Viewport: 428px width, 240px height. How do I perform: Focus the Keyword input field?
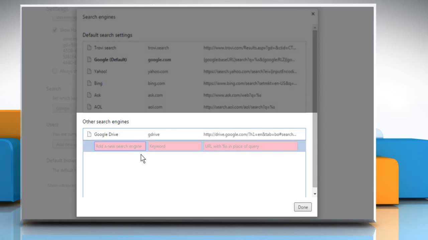click(175, 146)
